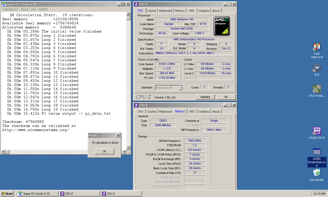This screenshot has height=197, width=328.
Task: Click OK button in upper CPU-Z window
Action: tap(226, 97)
